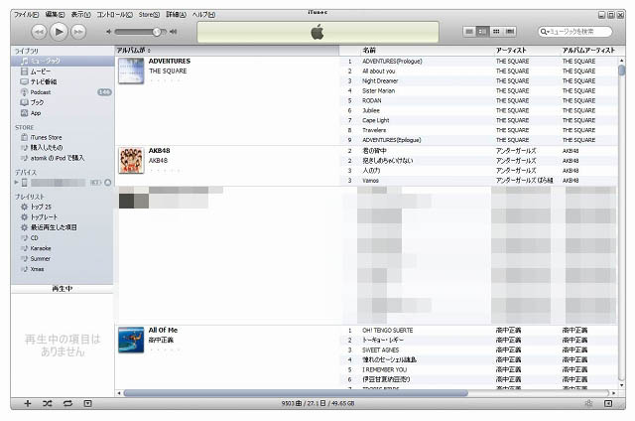Switch to list view icon
The height and width of the screenshot is (421, 635).
[469, 31]
